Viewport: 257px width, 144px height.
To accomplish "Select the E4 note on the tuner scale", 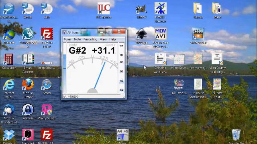I will [122, 46].
